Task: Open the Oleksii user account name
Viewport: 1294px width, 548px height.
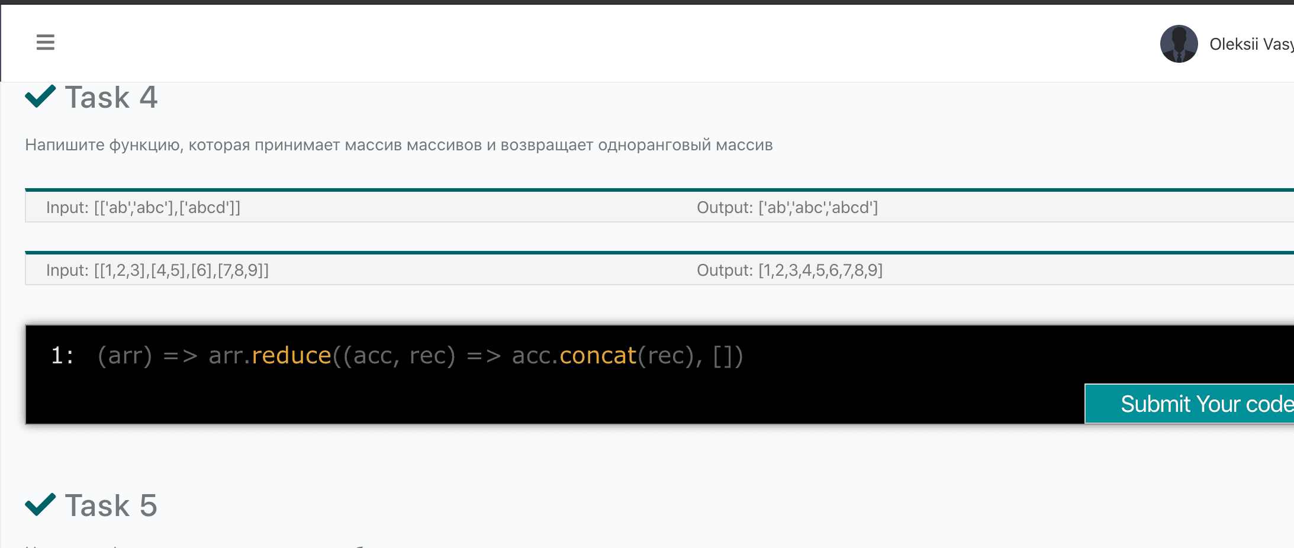Action: point(1250,44)
